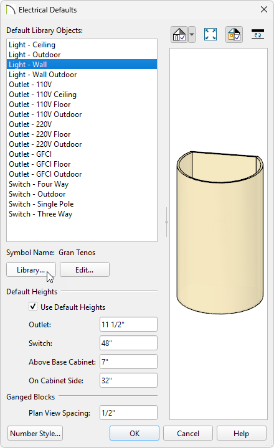Select Switch - Three Way entry
The height and width of the screenshot is (448, 274).
[x=82, y=214]
